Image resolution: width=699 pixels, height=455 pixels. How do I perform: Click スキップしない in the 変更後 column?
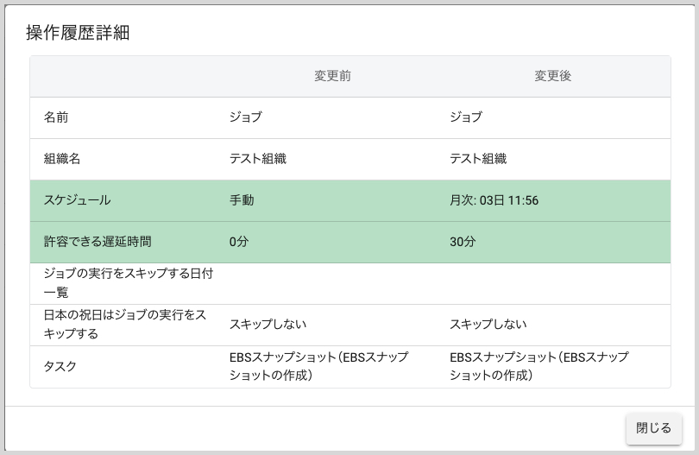[x=488, y=325]
